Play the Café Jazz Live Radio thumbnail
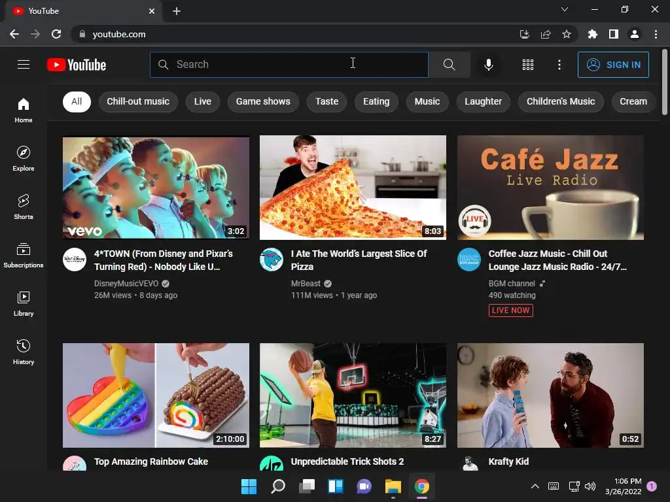Image resolution: width=670 pixels, height=502 pixels. [550, 188]
